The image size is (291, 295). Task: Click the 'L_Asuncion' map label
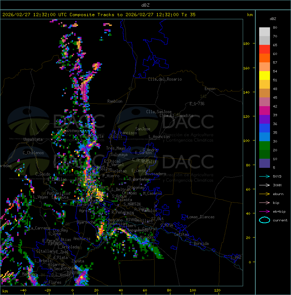pos(159,137)
